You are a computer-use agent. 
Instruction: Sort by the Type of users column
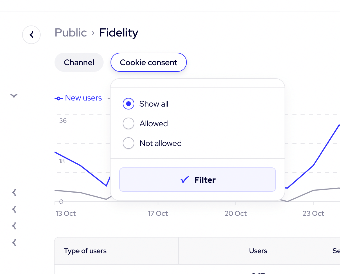coord(85,251)
